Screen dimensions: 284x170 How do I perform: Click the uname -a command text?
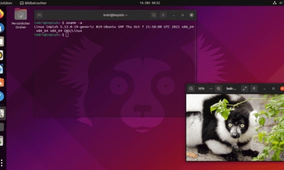[x=74, y=23]
